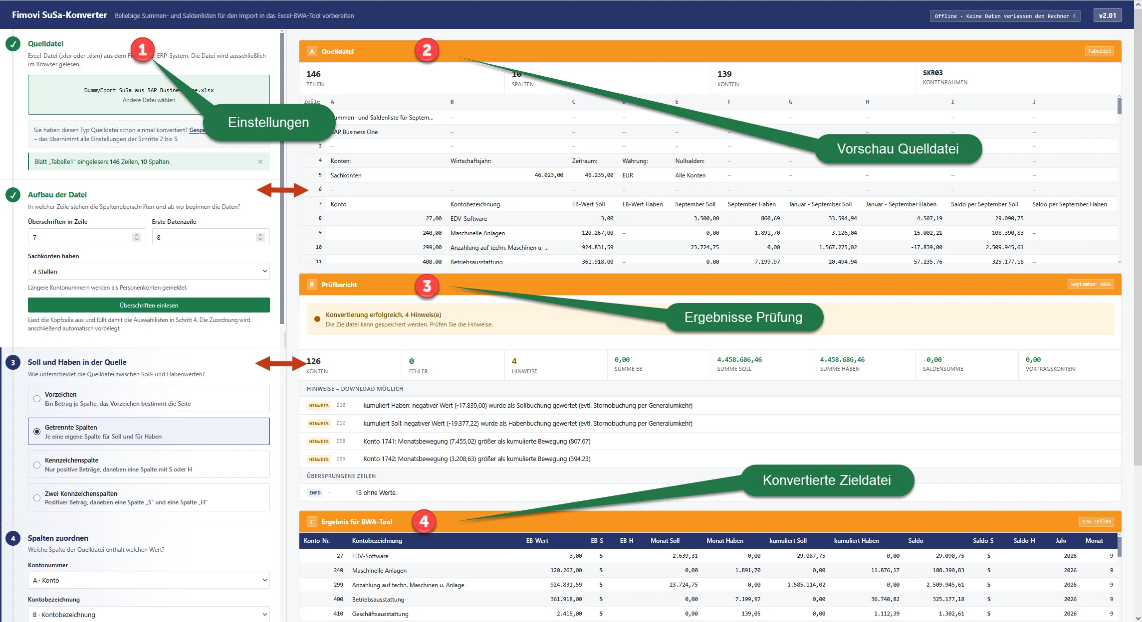Click the B badge in the Prüfbericht panel header

tap(312, 285)
